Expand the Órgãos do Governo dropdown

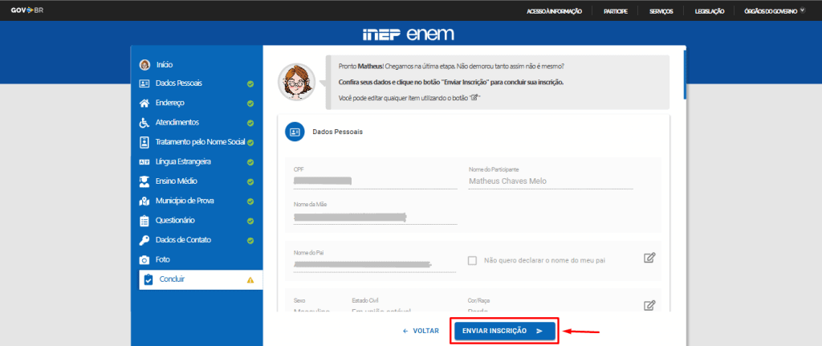point(775,11)
